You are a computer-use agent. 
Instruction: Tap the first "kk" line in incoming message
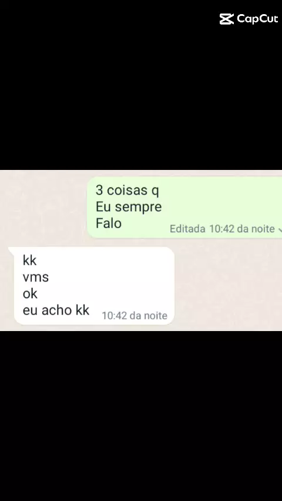[x=30, y=260]
